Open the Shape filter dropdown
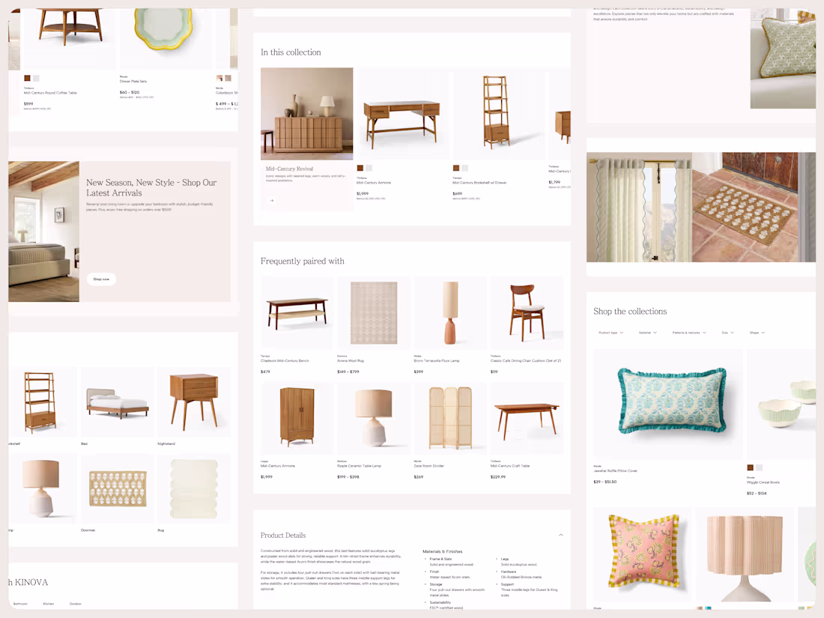This screenshot has height=618, width=824. [757, 333]
